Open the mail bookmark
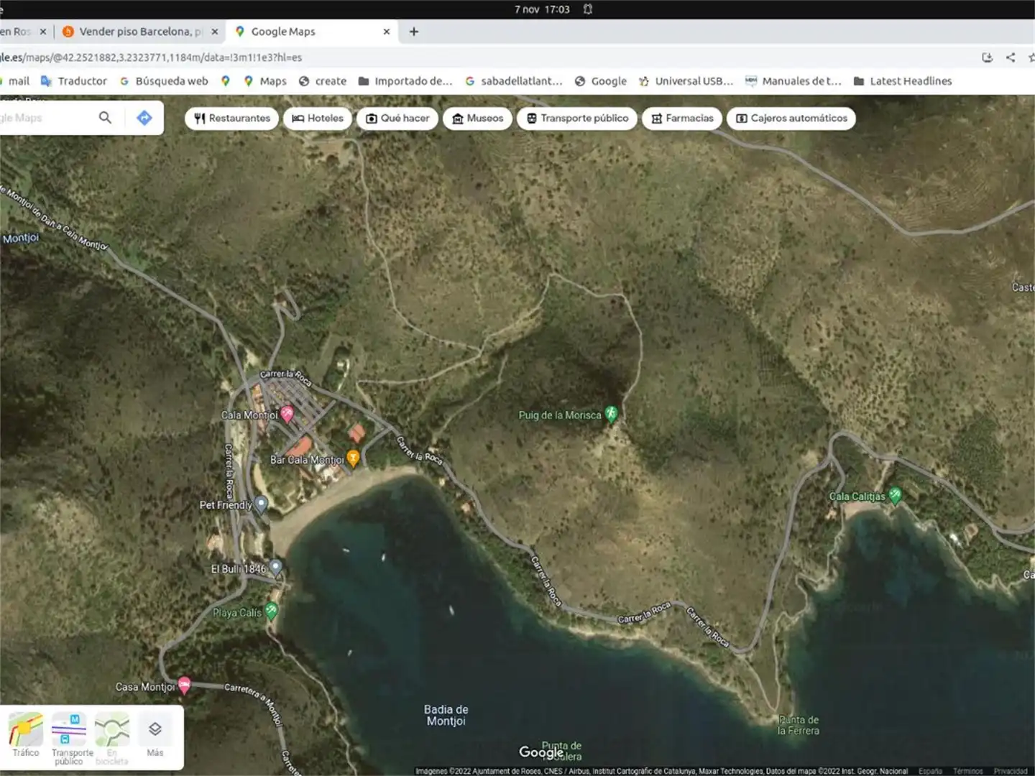The image size is (1035, 776). (x=15, y=81)
